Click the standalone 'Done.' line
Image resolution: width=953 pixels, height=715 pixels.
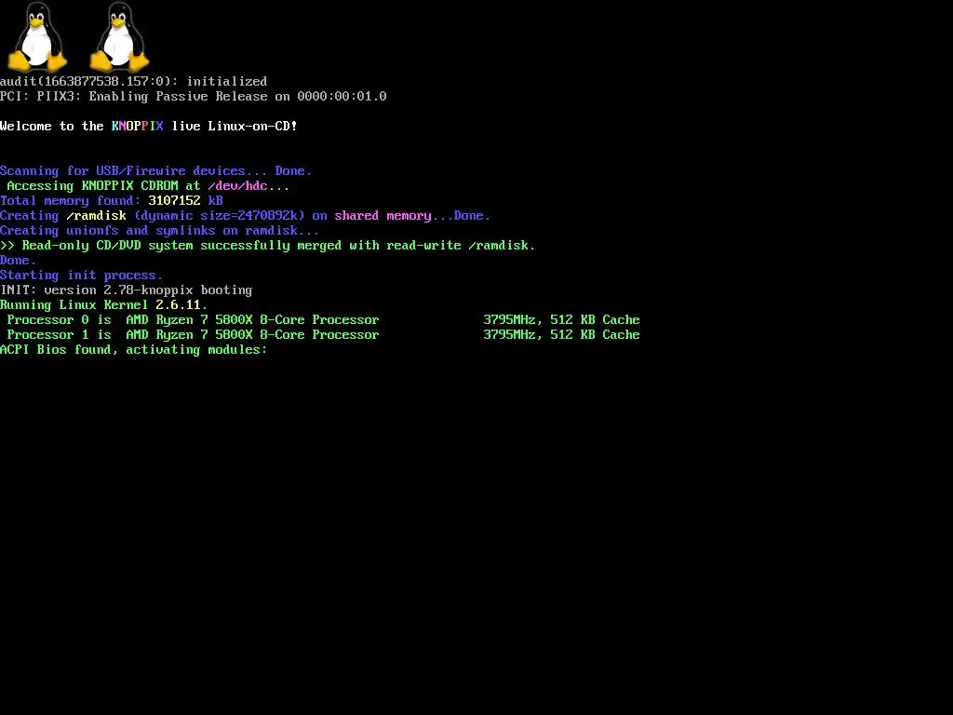point(19,261)
